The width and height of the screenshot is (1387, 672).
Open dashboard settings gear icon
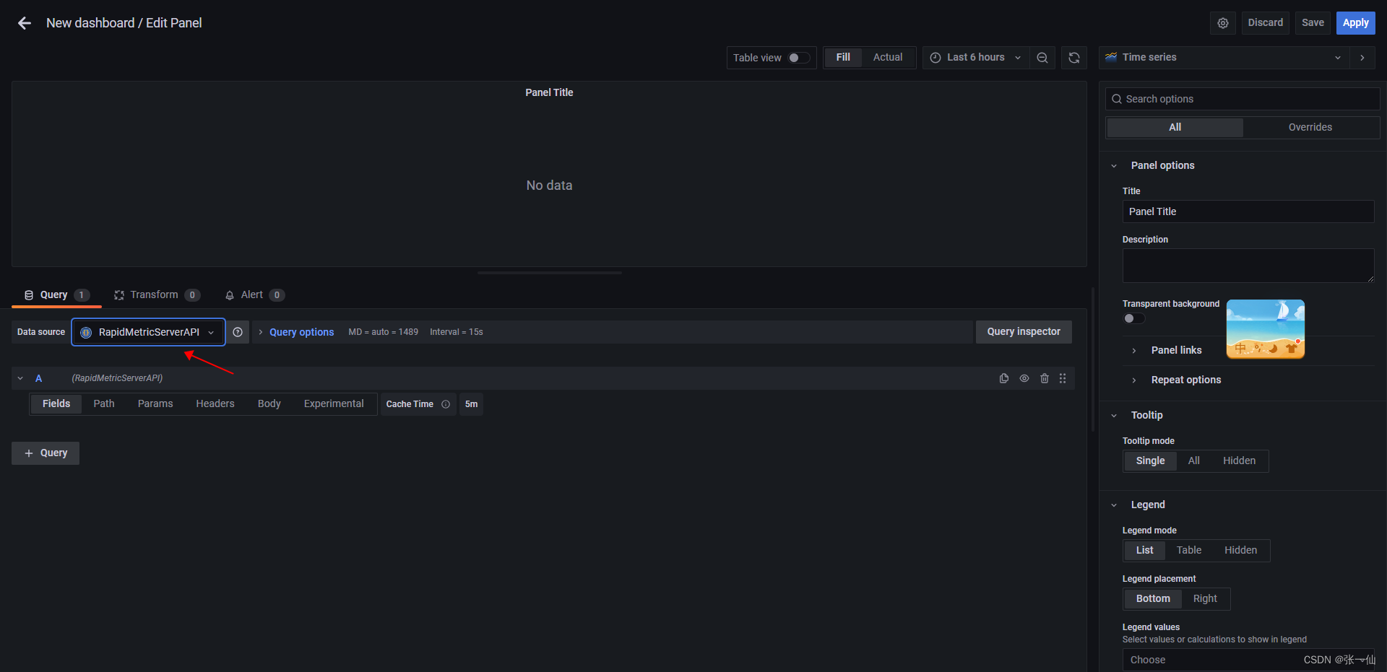[1222, 22]
